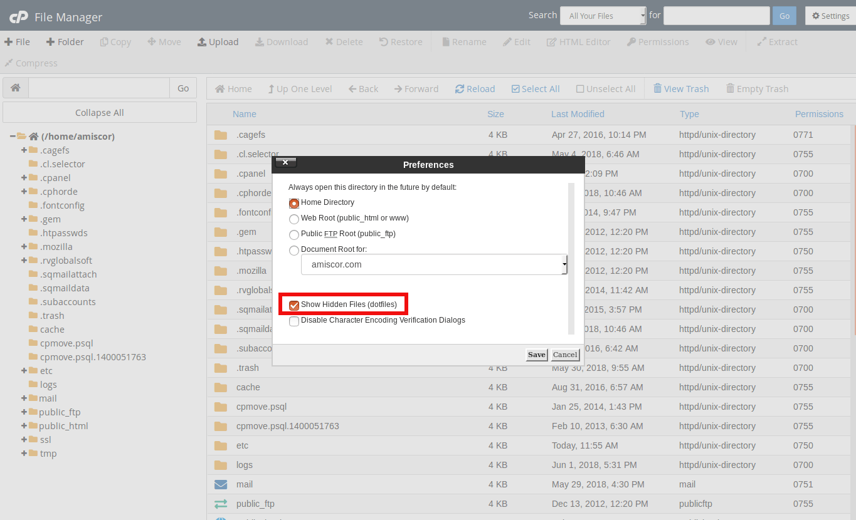
Task: Click Up One Level navigation item
Action: (300, 88)
